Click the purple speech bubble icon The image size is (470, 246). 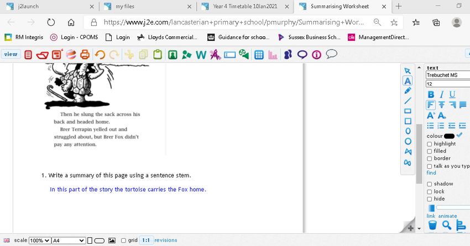tap(302, 55)
